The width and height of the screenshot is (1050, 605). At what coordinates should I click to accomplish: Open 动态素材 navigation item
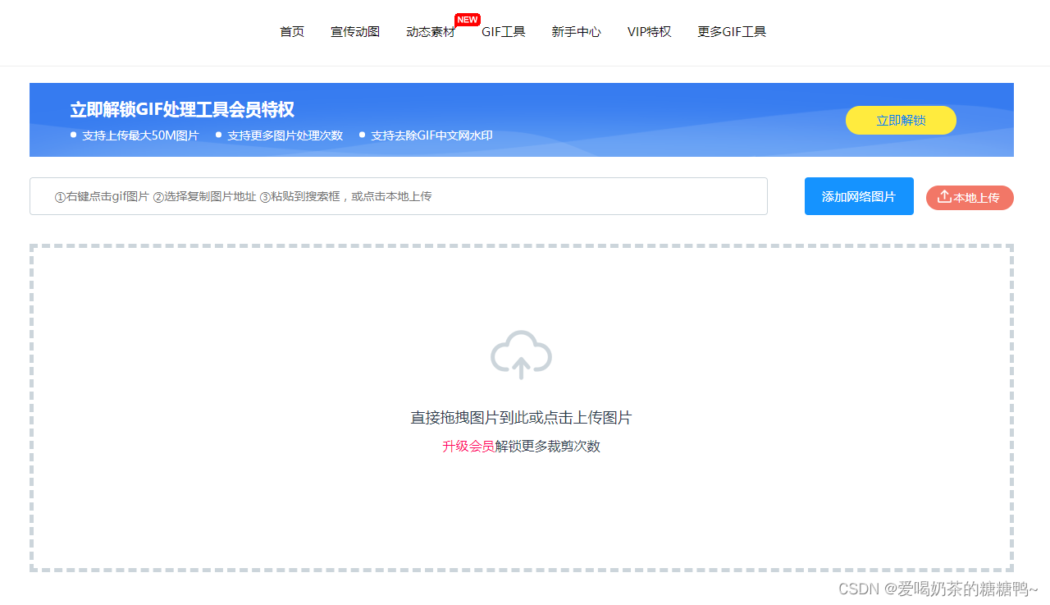[x=431, y=32]
